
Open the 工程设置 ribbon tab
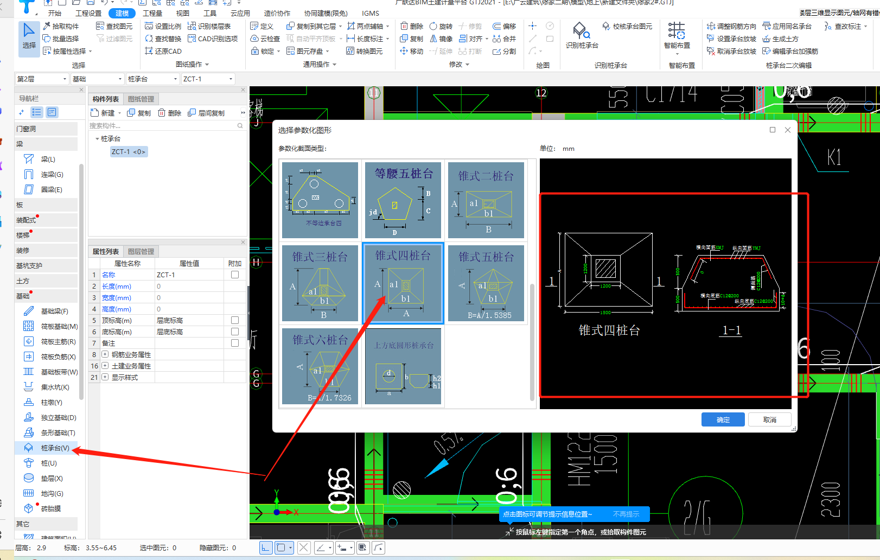tap(88, 13)
